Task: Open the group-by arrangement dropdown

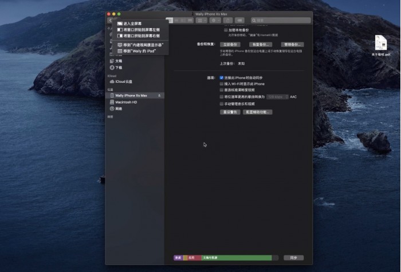Action: tap(202, 21)
